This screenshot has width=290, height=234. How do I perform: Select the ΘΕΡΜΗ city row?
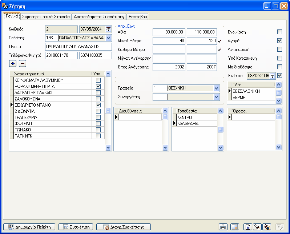tap(253, 97)
